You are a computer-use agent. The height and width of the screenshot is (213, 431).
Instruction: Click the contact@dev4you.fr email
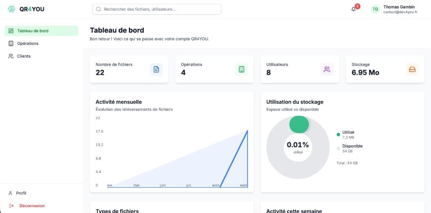(400, 12)
